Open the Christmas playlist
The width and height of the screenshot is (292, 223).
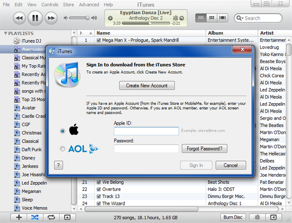32,133
